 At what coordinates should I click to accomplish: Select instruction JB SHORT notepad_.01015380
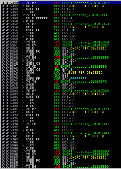click(x=80, y=66)
